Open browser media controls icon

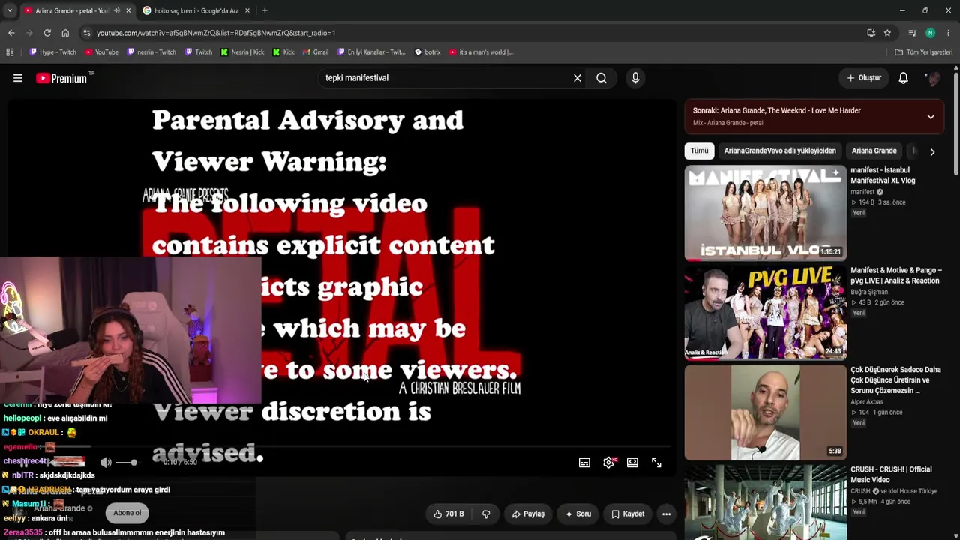912,33
